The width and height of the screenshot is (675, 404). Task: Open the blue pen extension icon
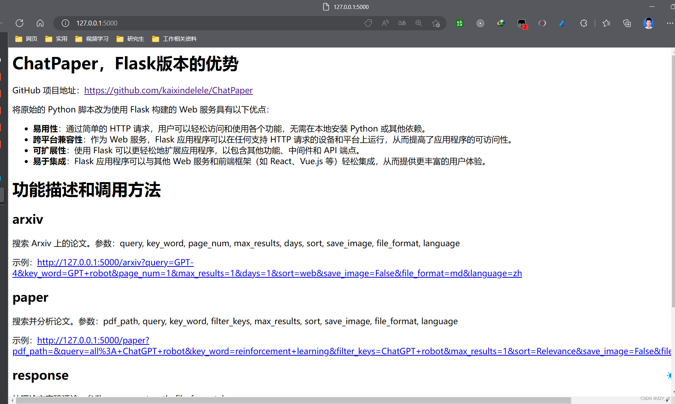[x=562, y=23]
